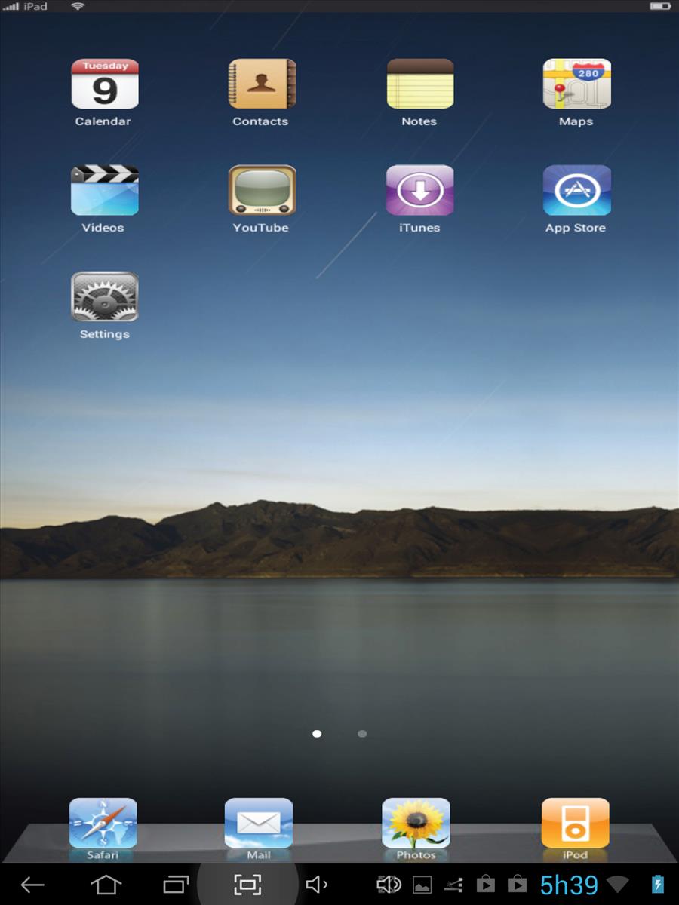Tap the top status bar battery icon
This screenshot has width=679, height=905.
[660, 6]
